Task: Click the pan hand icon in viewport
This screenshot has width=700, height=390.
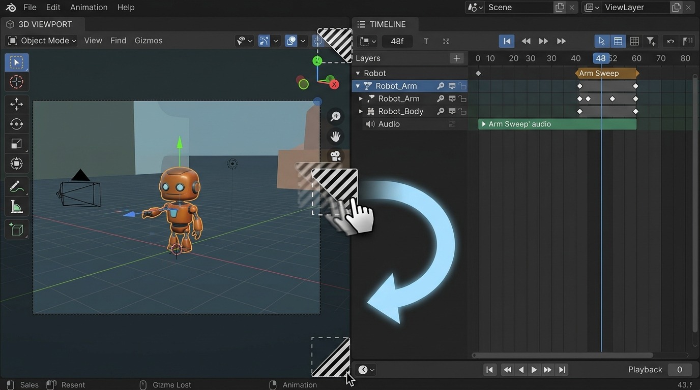Action: click(335, 137)
